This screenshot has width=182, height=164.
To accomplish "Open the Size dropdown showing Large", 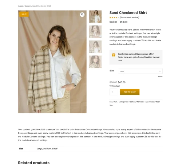I will pos(140,71).
